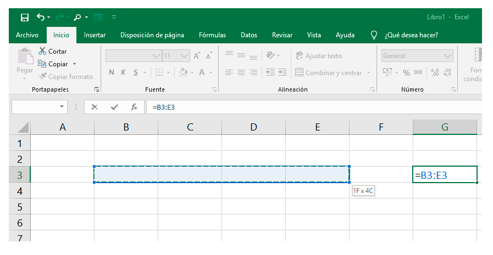Image resolution: width=493 pixels, height=255 pixels.
Task: Cancel the formula entry with X
Action: pyautogui.click(x=95, y=107)
